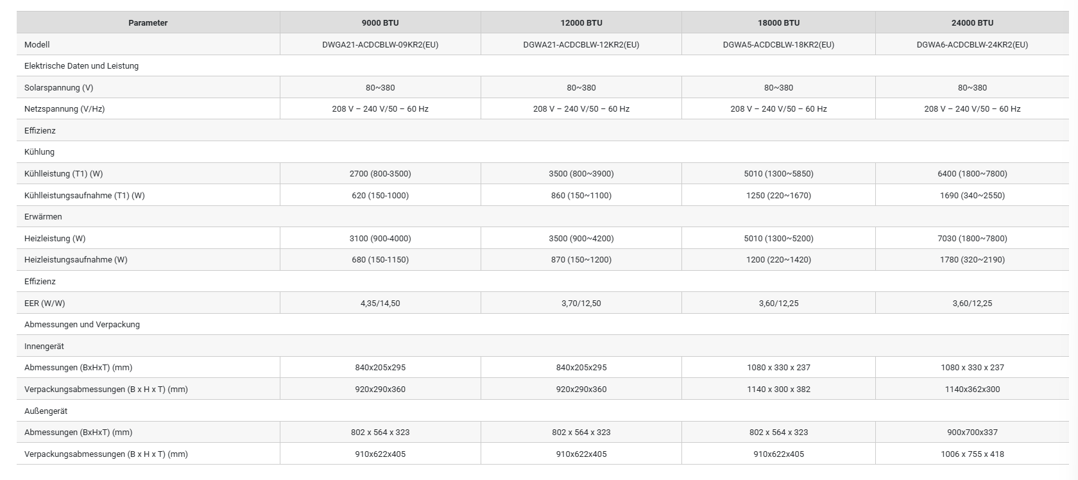Select cooling power value 6400 (1800~7800)

[x=972, y=174]
